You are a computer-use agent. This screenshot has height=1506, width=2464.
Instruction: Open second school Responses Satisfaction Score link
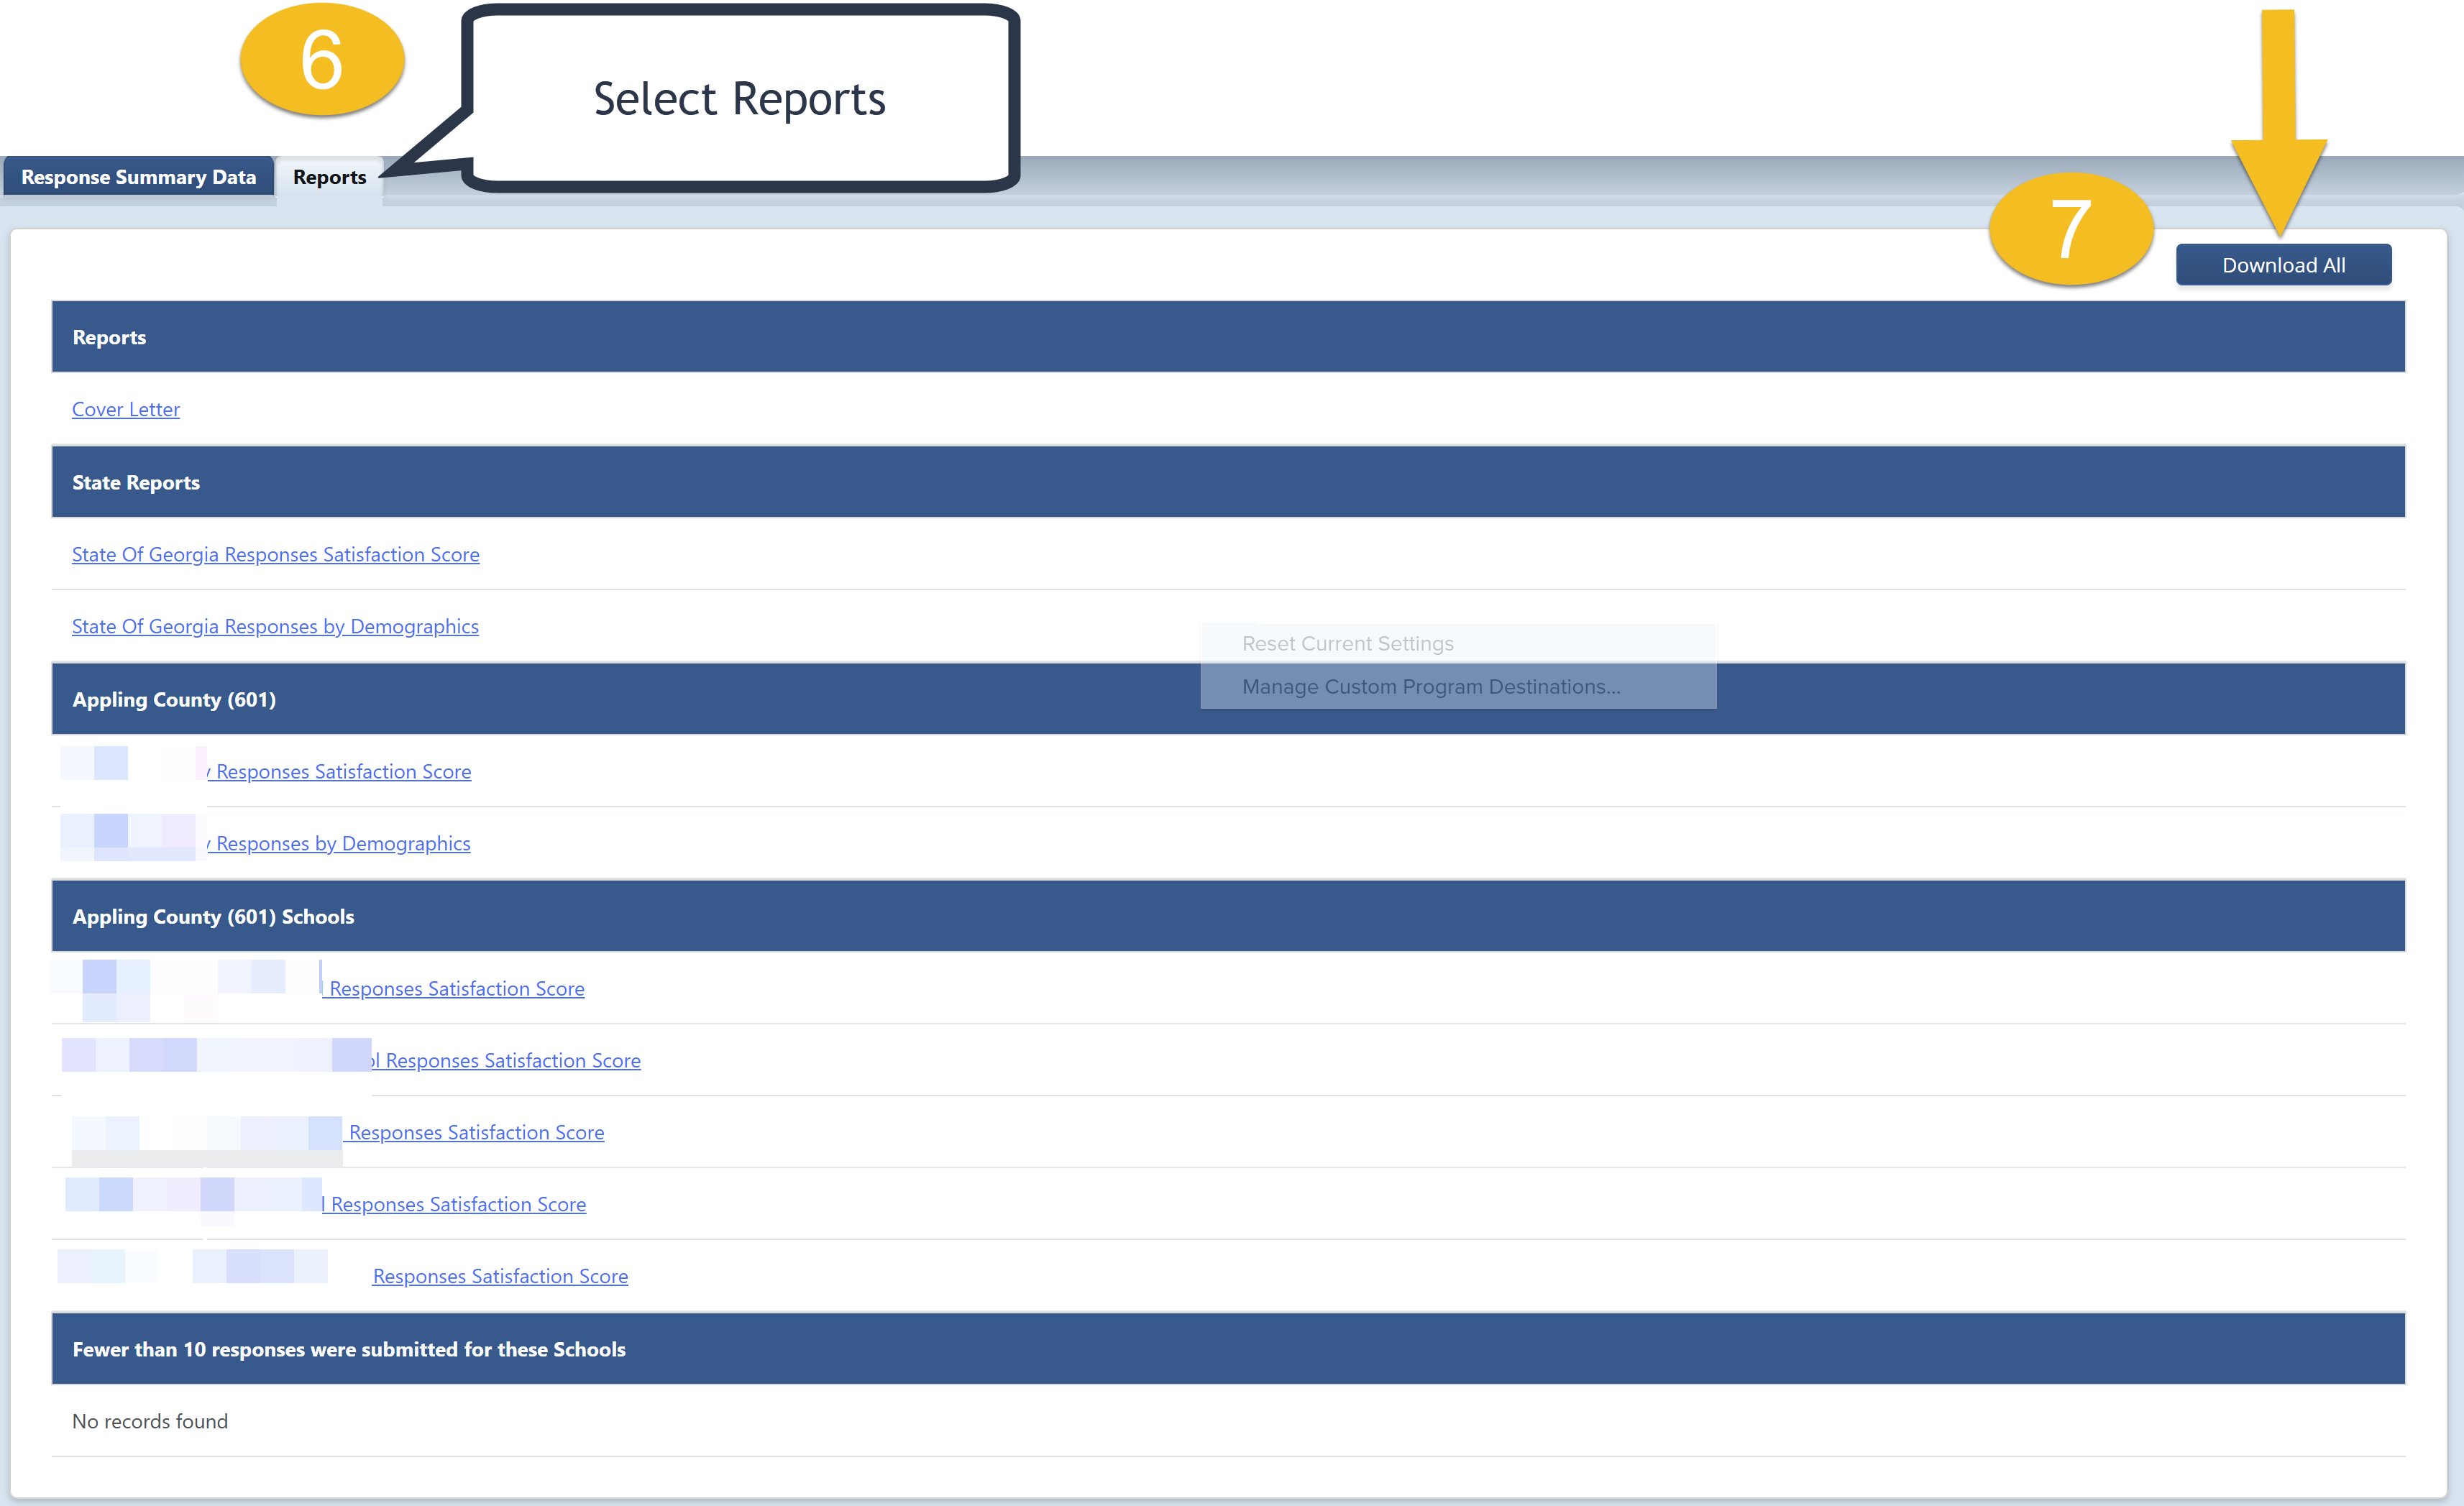pos(512,1060)
